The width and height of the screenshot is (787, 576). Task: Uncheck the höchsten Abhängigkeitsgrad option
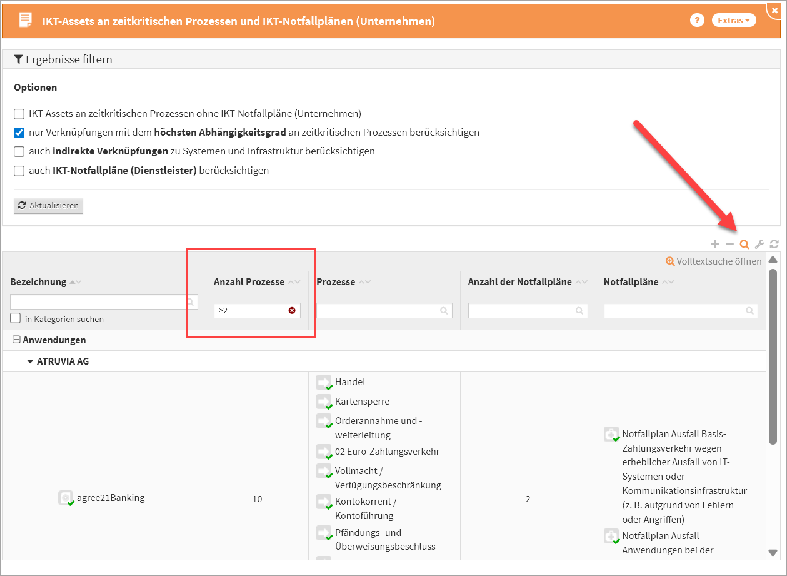[x=19, y=133]
